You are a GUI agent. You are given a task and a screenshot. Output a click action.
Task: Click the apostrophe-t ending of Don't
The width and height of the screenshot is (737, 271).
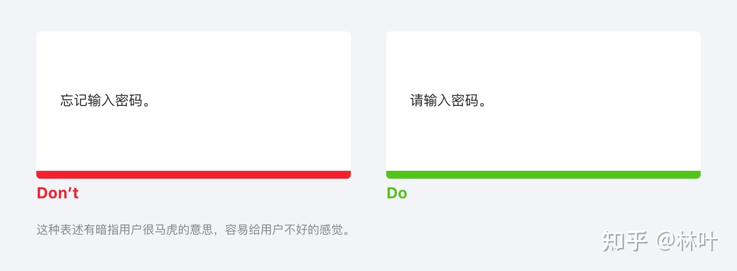(x=72, y=193)
